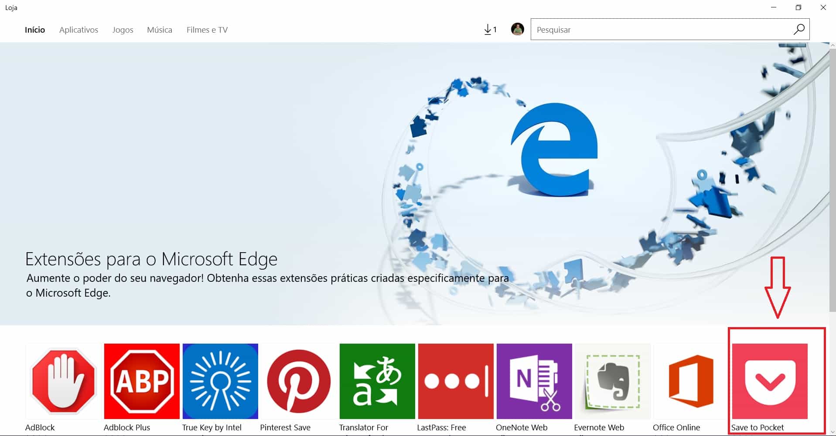Switch to the Jogos tab

click(x=123, y=30)
